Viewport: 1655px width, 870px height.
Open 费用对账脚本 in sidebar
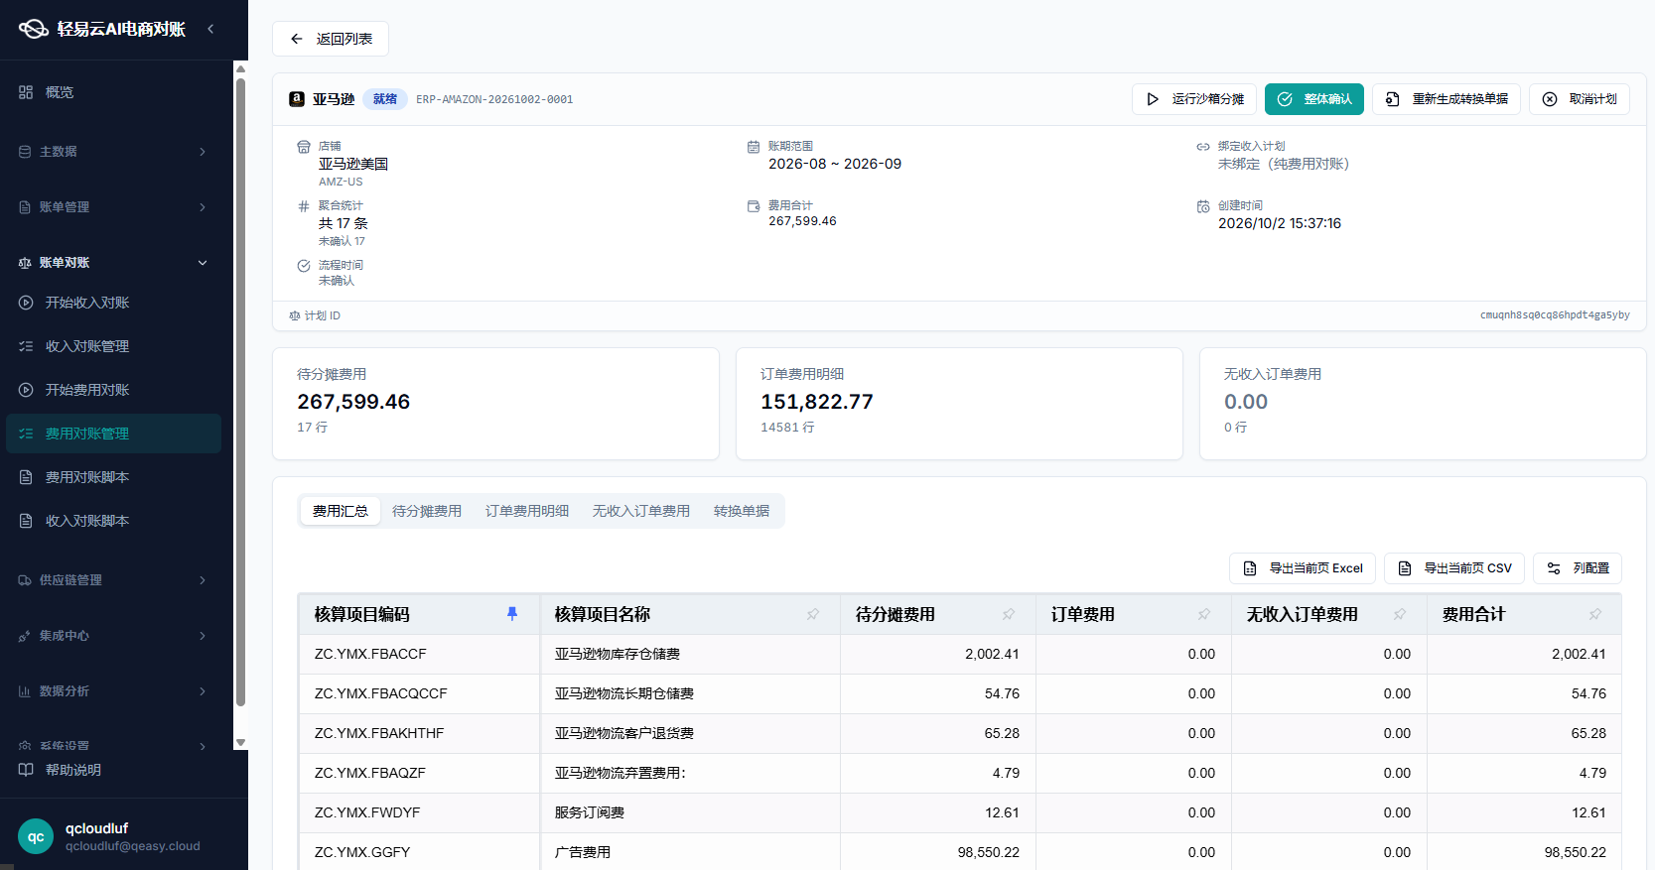coord(113,477)
